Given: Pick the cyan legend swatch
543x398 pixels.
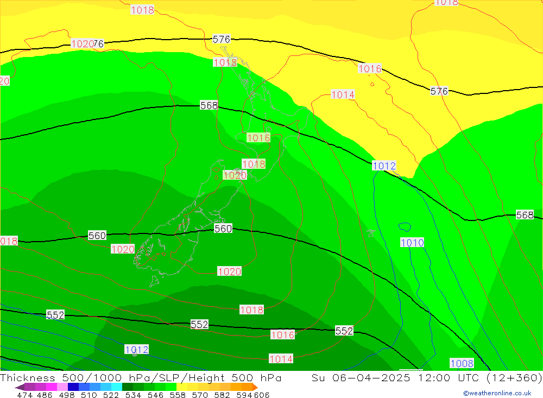Looking at the screenshot, I should 117,387.
